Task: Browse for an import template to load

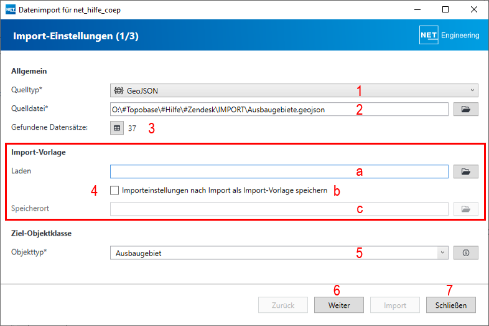Action: click(x=465, y=171)
